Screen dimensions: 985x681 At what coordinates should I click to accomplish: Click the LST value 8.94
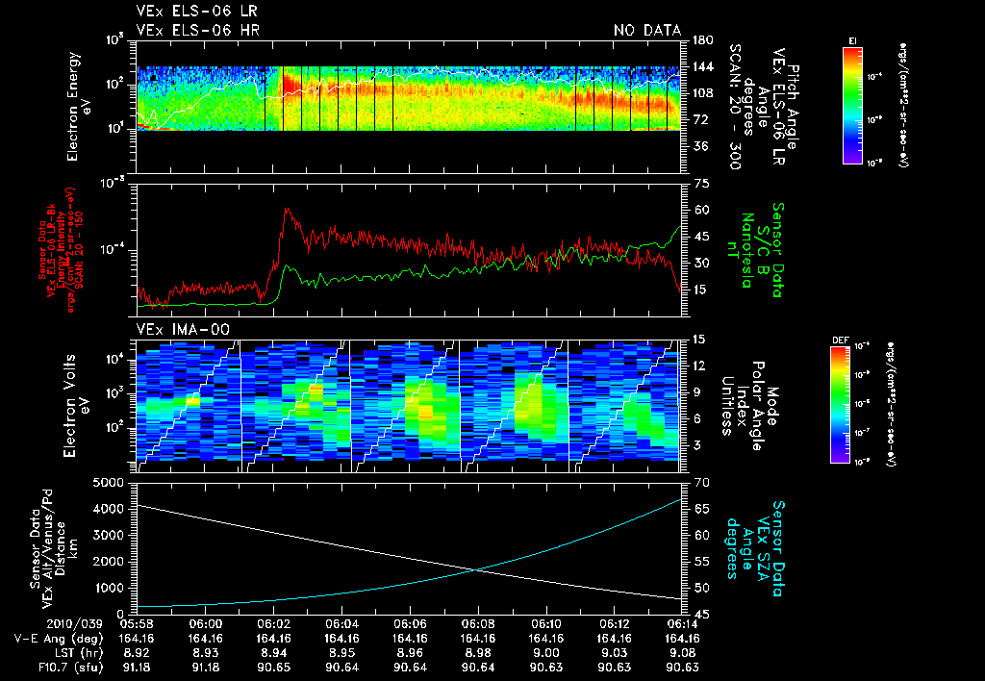(274, 653)
